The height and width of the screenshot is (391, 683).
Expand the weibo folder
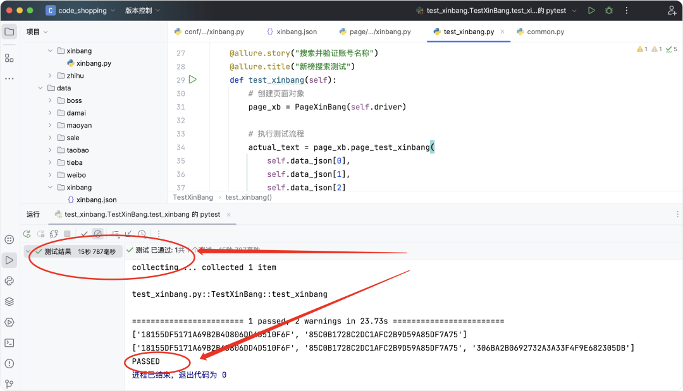50,175
